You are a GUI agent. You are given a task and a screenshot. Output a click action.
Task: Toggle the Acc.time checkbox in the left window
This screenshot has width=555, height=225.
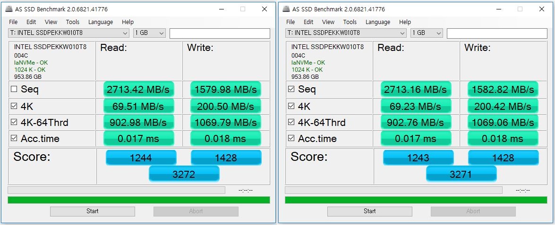click(x=14, y=139)
